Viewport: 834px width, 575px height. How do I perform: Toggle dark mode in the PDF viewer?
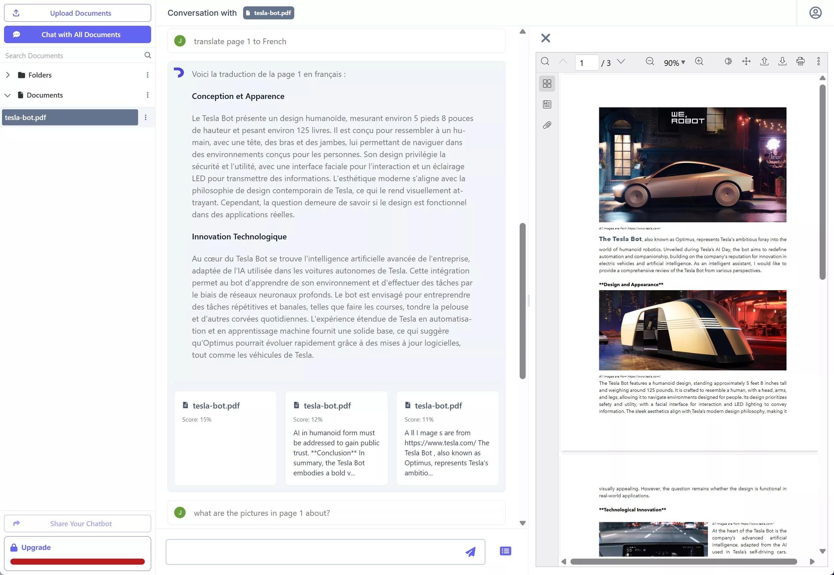click(728, 61)
